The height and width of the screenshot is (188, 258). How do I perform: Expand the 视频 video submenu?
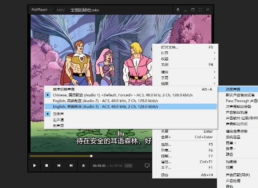(x=185, y=83)
